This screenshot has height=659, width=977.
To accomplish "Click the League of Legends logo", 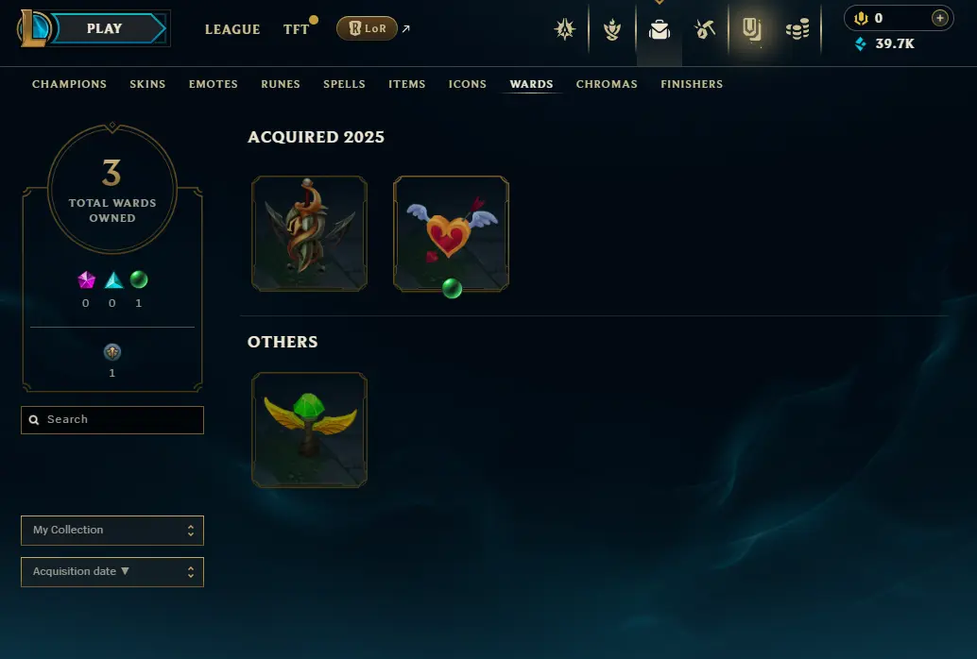I will (x=34, y=28).
